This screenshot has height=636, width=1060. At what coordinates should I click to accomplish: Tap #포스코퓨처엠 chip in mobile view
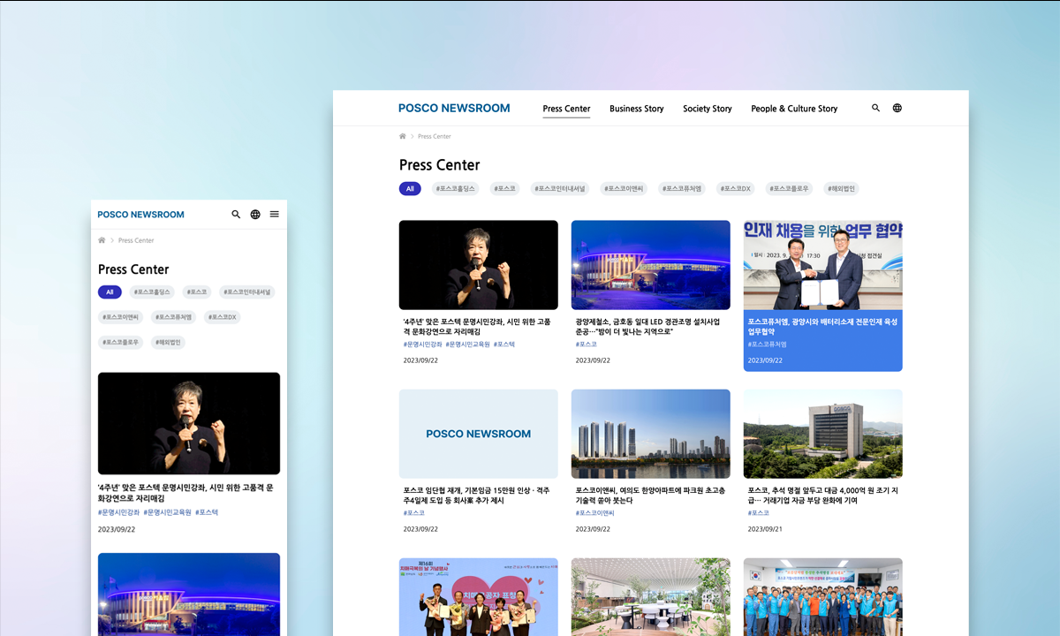click(172, 317)
